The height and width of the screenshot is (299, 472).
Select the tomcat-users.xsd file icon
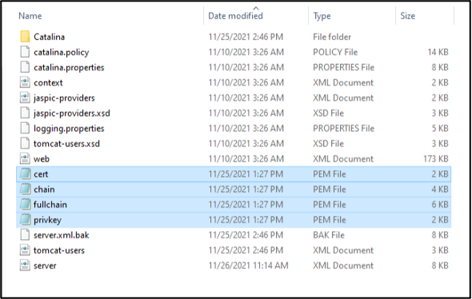(x=26, y=143)
